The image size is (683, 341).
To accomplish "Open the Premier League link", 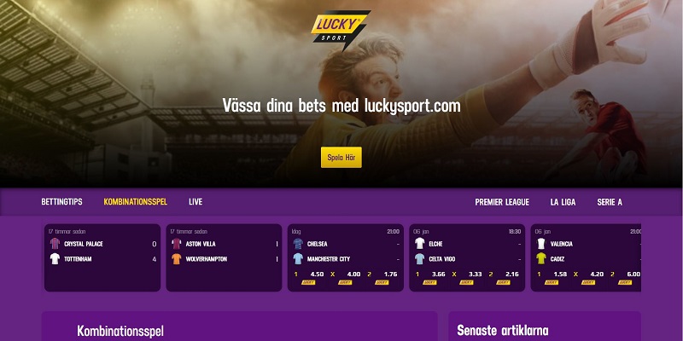I will pyautogui.click(x=502, y=202).
